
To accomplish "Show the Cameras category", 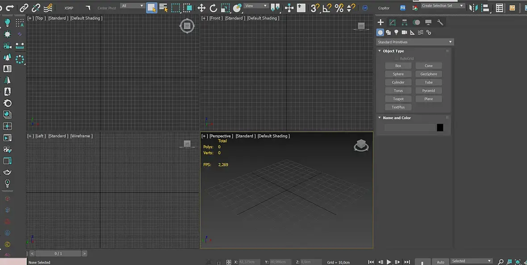I will pos(404,33).
